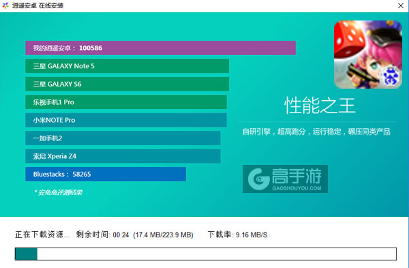Viewport: 409px width, 268px height.
Task: Click the 逍遥安卓 logo in title bar
Action: (x=5, y=5)
